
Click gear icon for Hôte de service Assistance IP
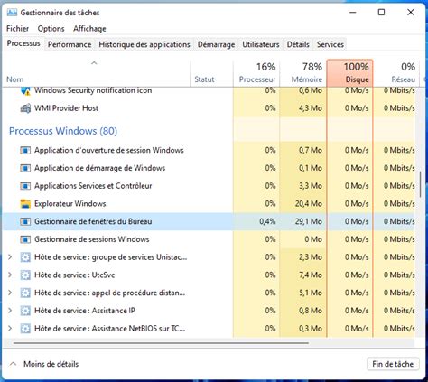25,311
